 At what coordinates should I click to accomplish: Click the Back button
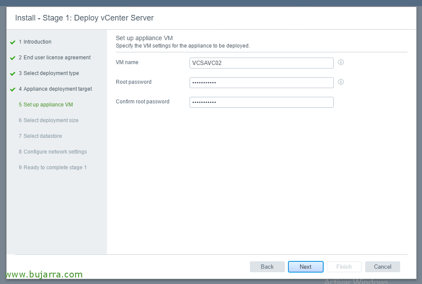pyautogui.click(x=267, y=267)
